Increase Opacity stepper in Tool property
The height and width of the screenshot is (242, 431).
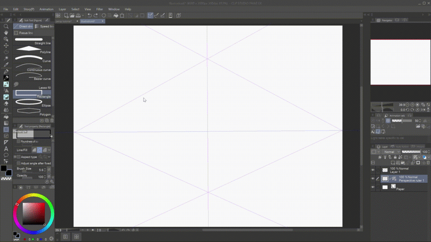pos(45,176)
